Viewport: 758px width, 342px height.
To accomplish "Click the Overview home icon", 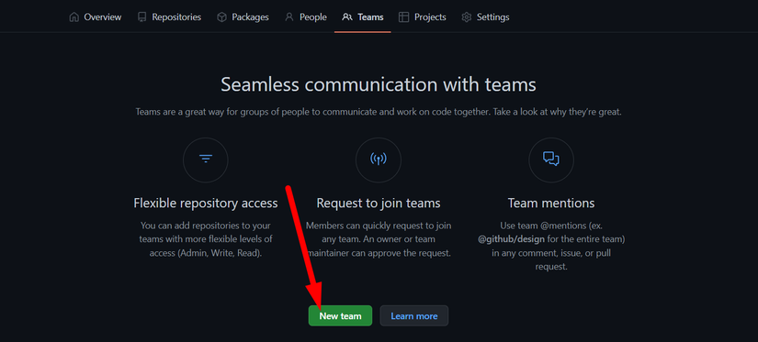I will [74, 17].
